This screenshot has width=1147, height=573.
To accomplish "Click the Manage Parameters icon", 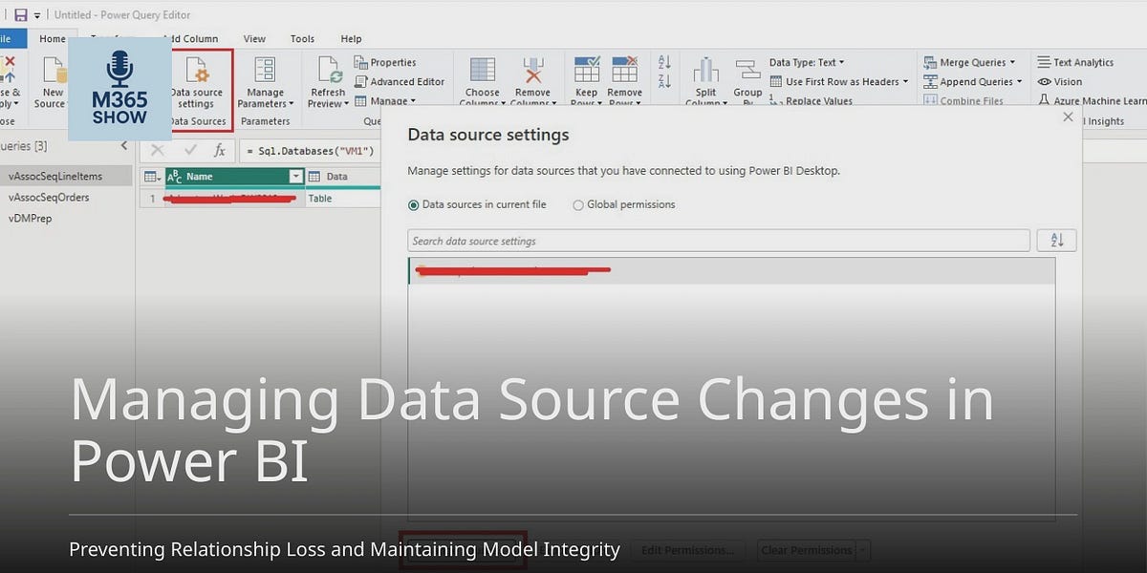I will pos(265,72).
